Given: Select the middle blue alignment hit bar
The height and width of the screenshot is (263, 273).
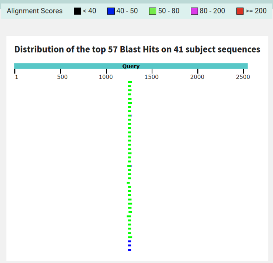Looking at the screenshot, I should click(130, 246).
